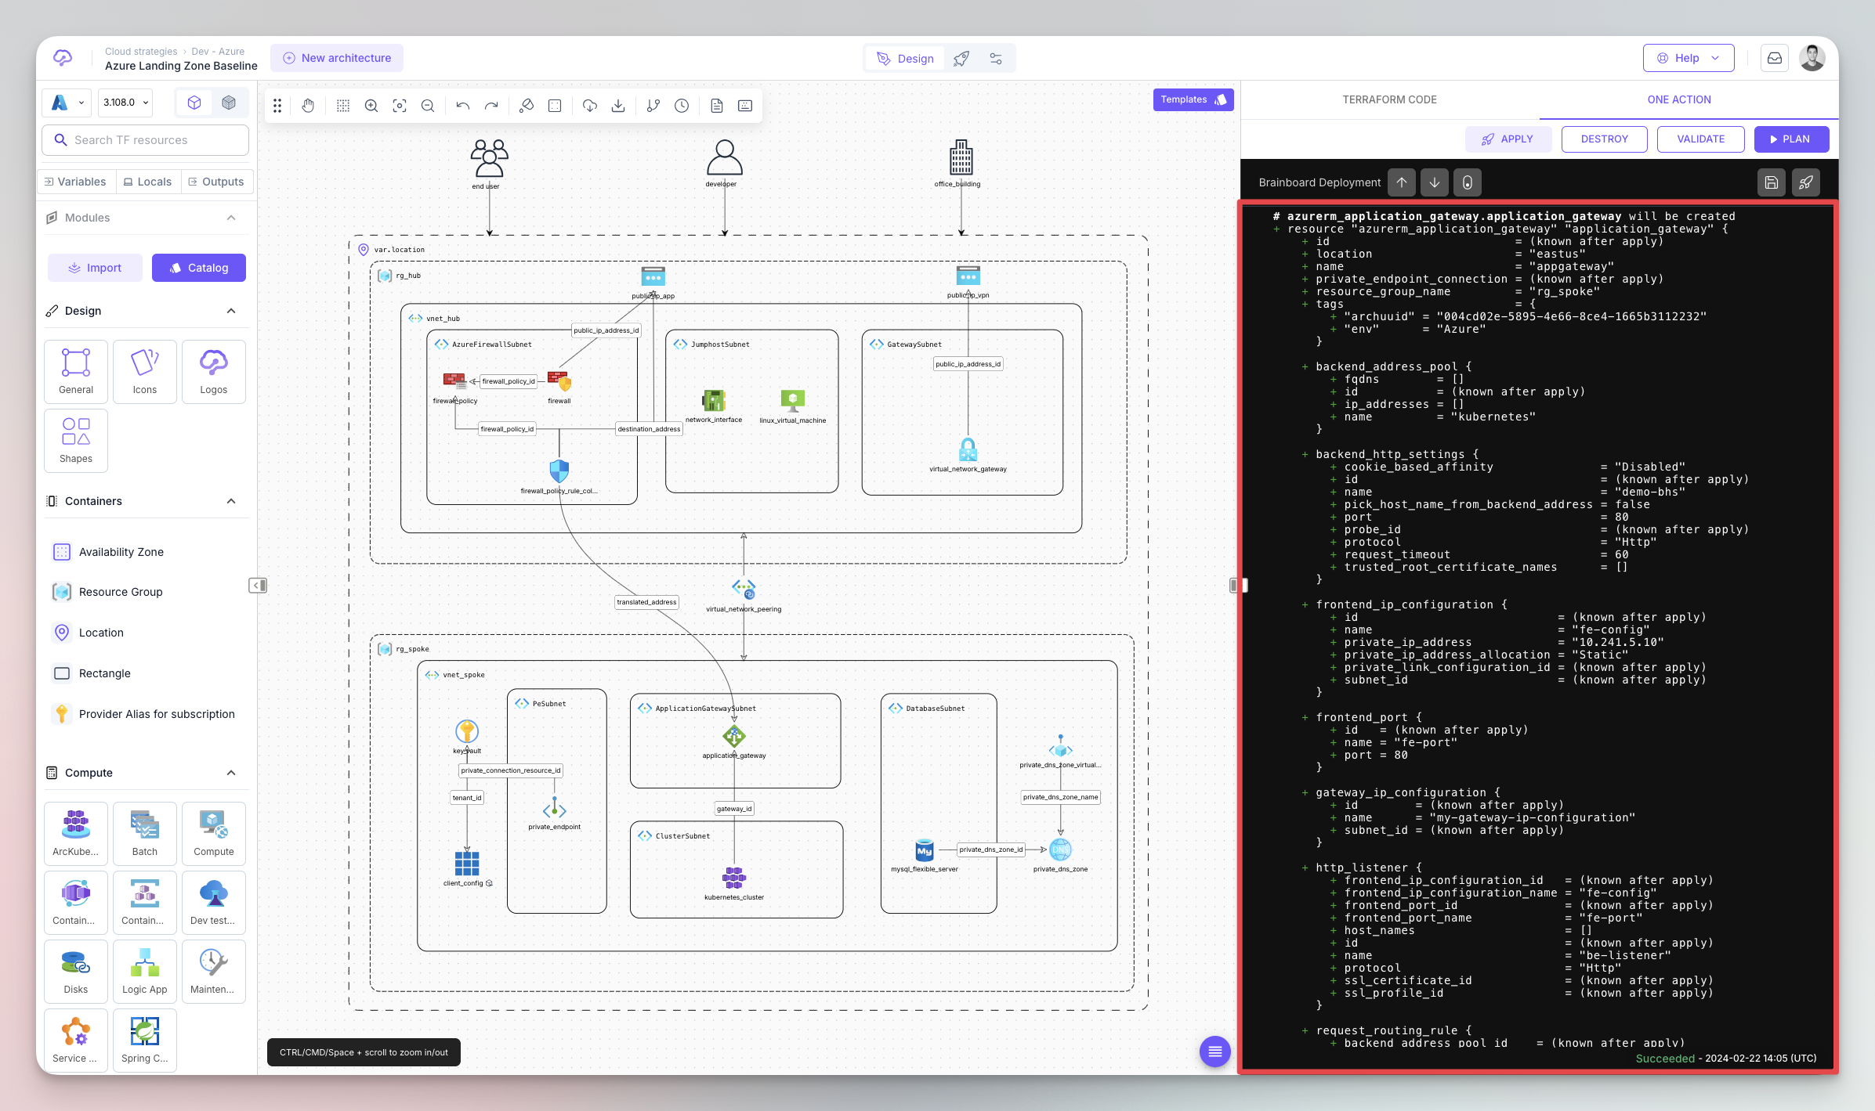Open the git branch icon

coord(653,106)
